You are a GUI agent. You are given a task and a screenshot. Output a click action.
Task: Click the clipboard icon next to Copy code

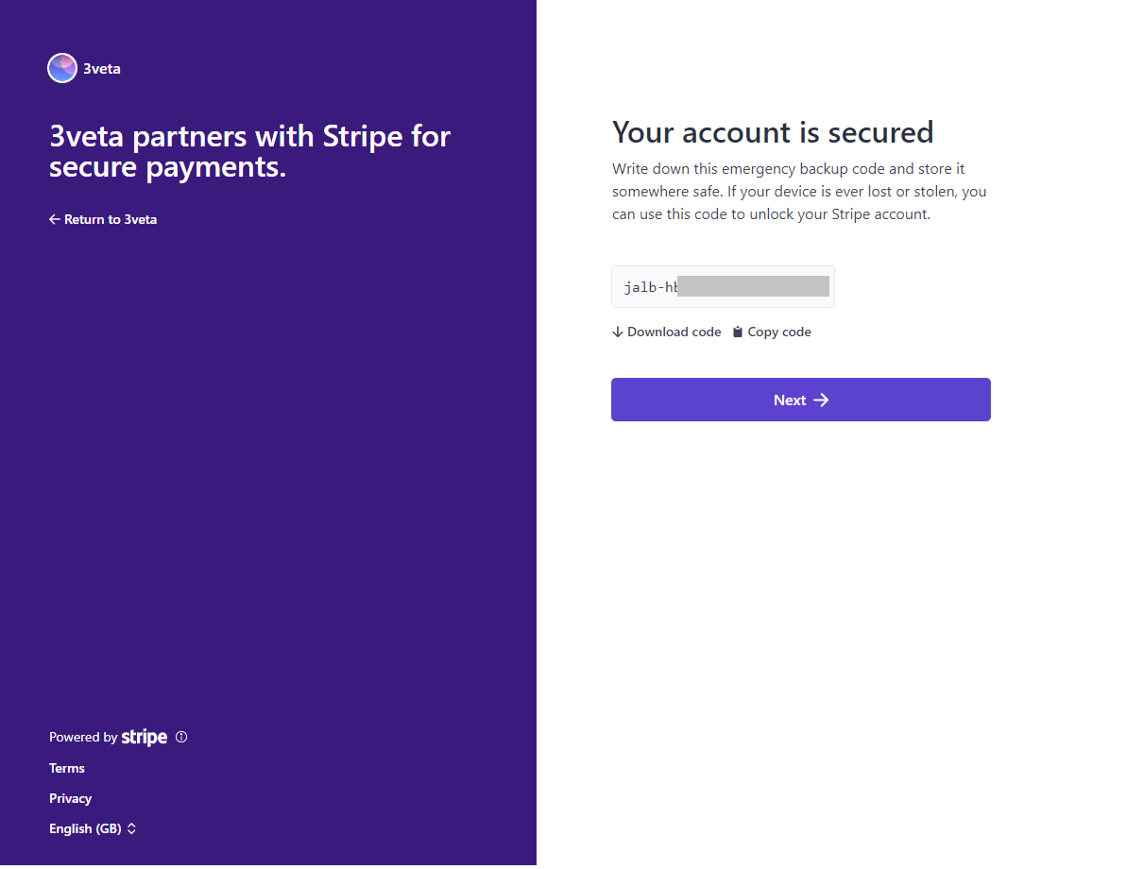click(738, 331)
